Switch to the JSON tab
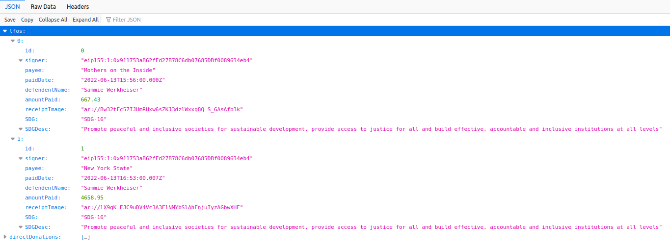 coord(12,7)
